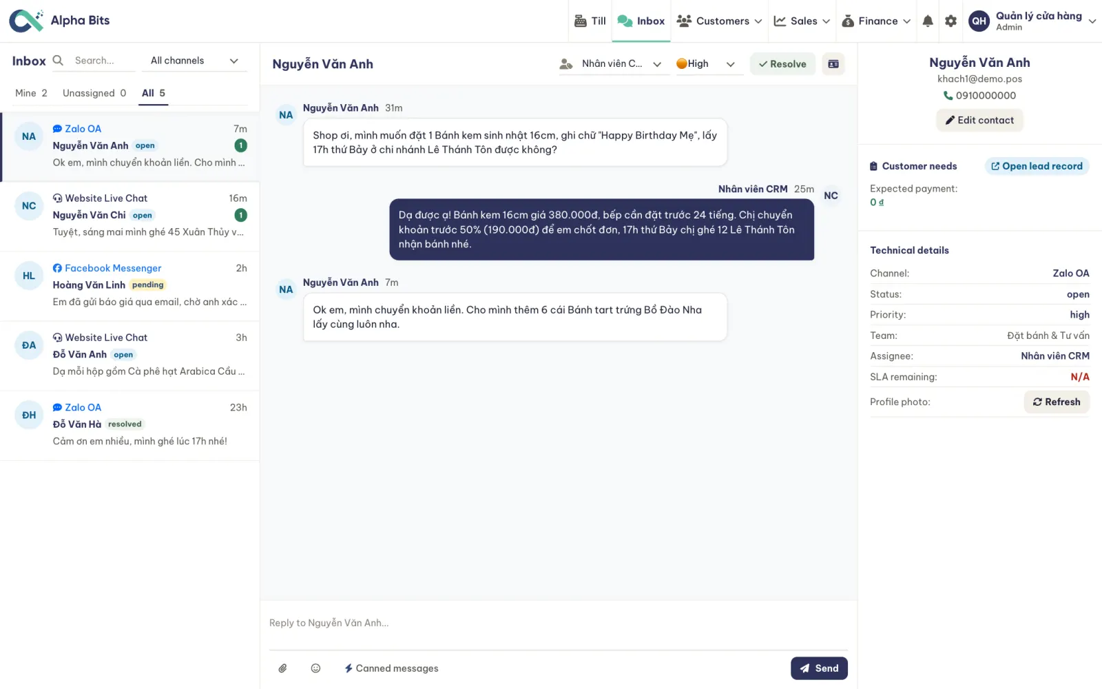The width and height of the screenshot is (1102, 689).
Task: Select the All conversations tab
Action: click(x=154, y=93)
